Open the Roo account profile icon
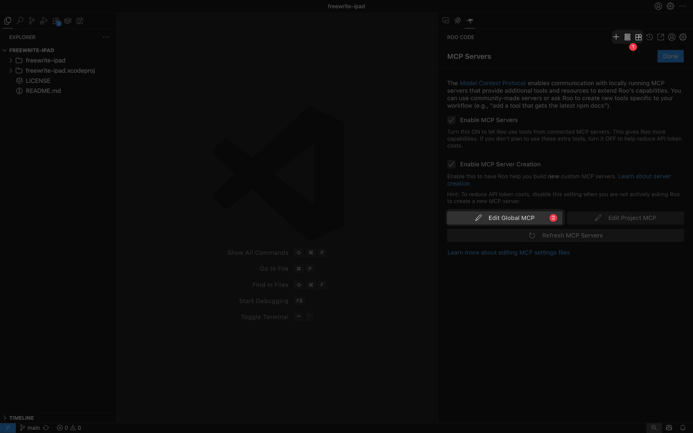Screen dimensions: 693x433 click(x=671, y=37)
